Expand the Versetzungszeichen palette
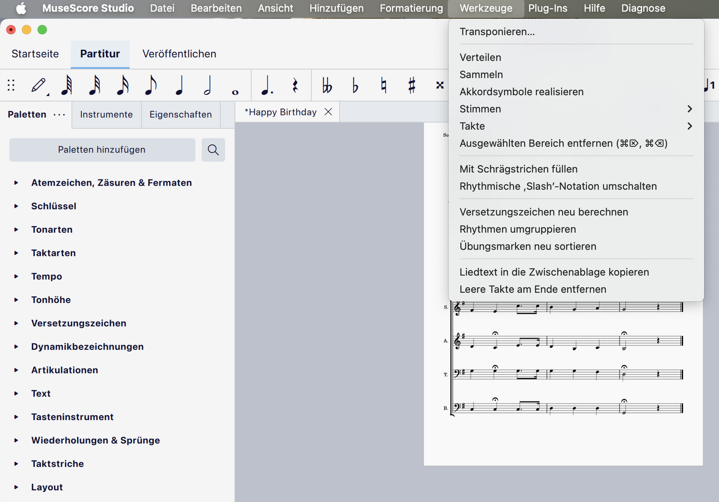Viewport: 719px width, 502px height. point(17,324)
